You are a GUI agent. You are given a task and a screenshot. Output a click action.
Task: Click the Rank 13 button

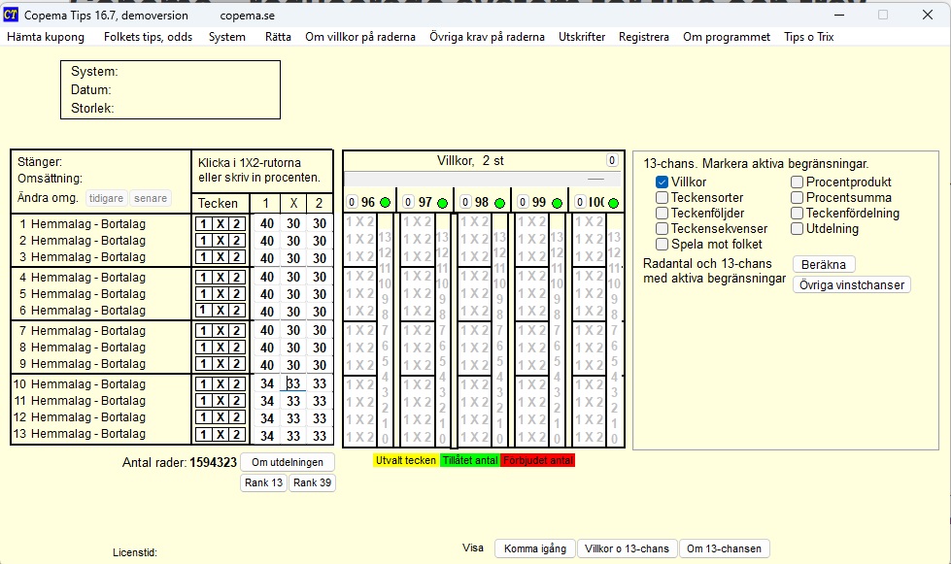coord(263,483)
